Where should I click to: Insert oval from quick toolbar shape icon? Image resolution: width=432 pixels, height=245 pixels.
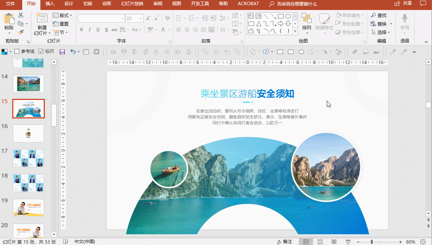pos(302,52)
